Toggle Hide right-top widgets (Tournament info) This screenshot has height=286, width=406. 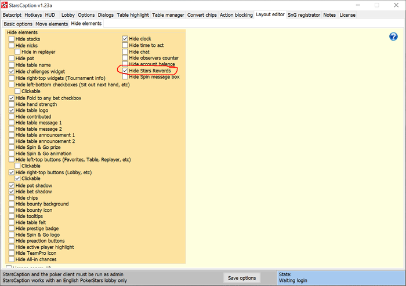pos(12,78)
